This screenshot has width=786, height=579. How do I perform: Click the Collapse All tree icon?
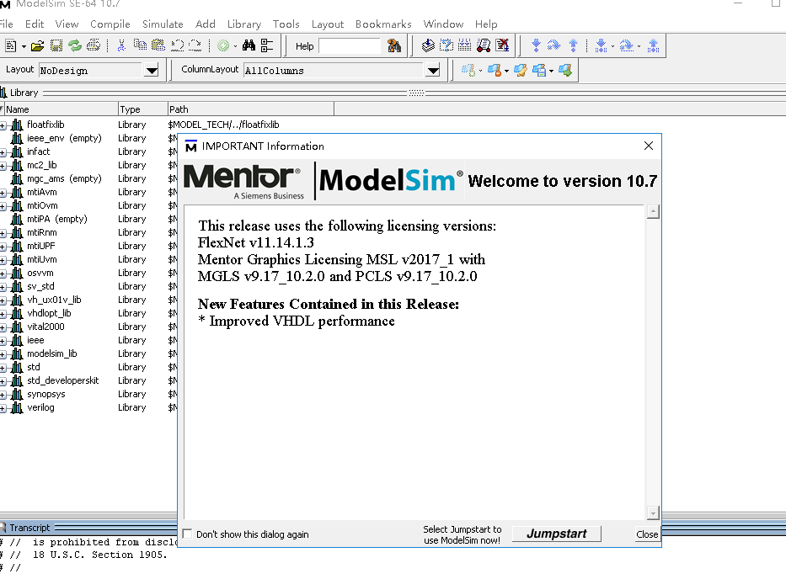point(267,45)
